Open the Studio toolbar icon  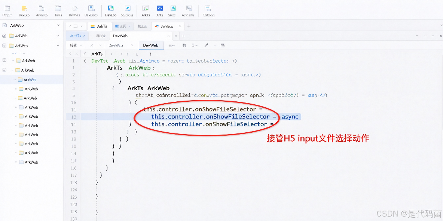pyautogui.click(x=128, y=8)
